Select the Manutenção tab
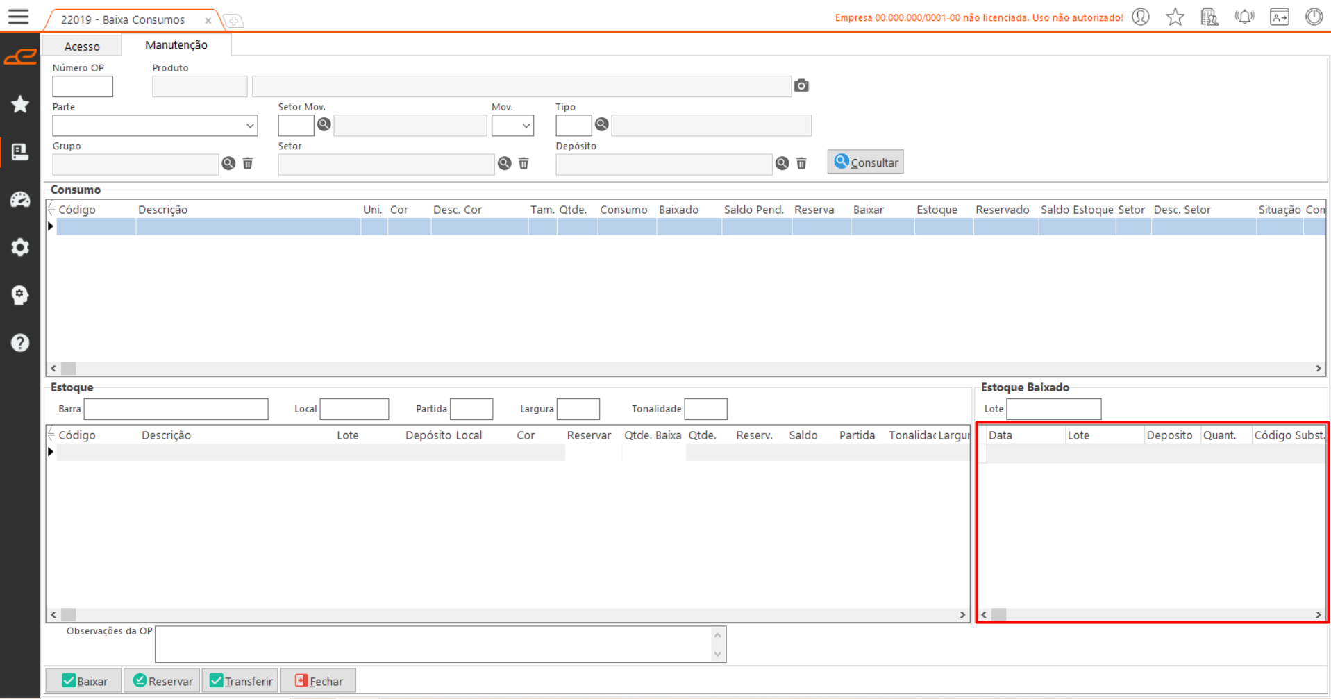Image resolution: width=1331 pixels, height=699 pixels. tap(176, 45)
